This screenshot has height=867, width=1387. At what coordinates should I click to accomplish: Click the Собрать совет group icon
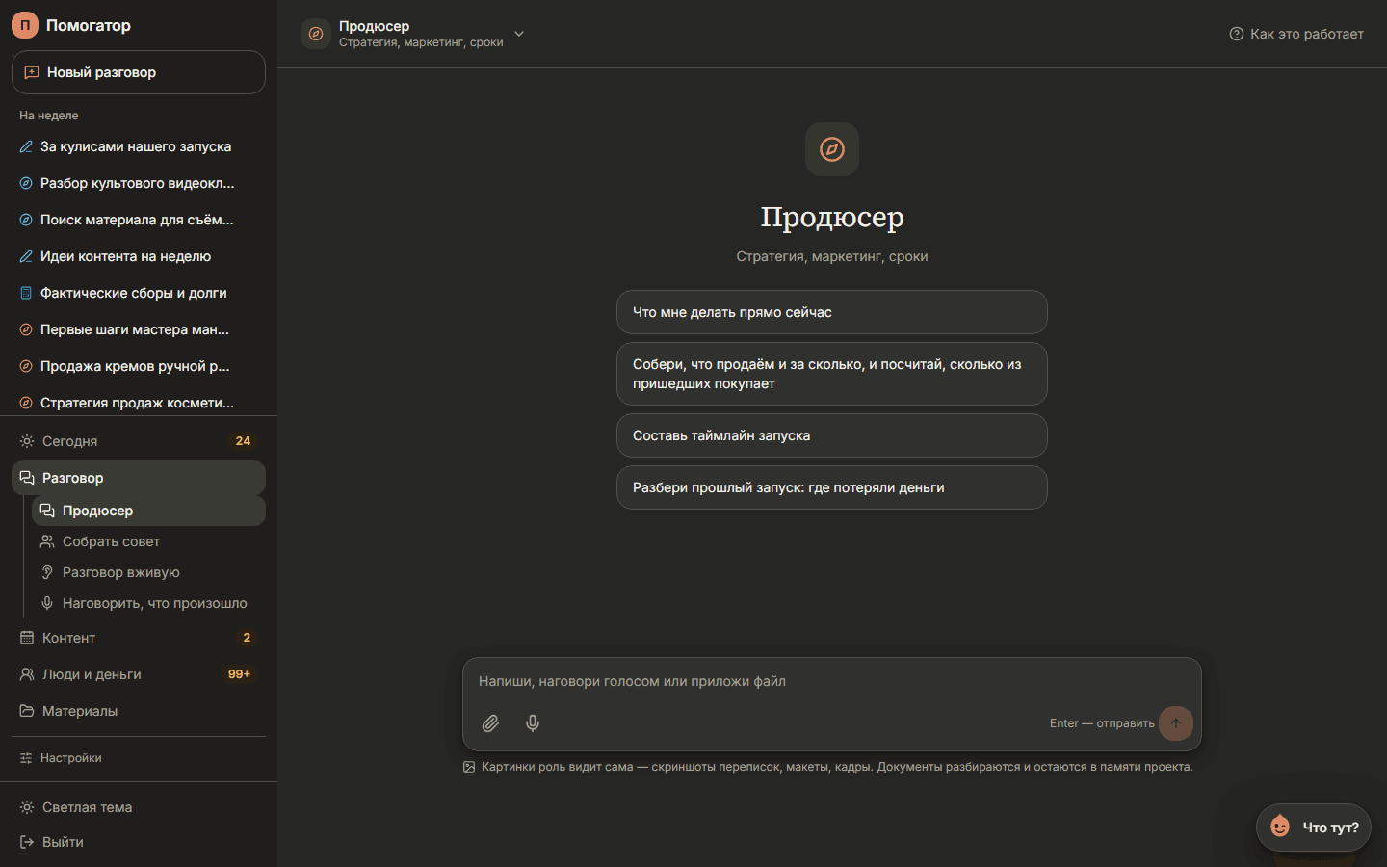(47, 541)
